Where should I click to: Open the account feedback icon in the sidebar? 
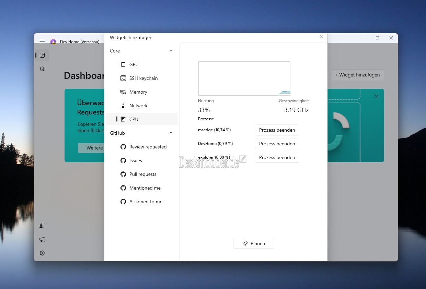42,226
